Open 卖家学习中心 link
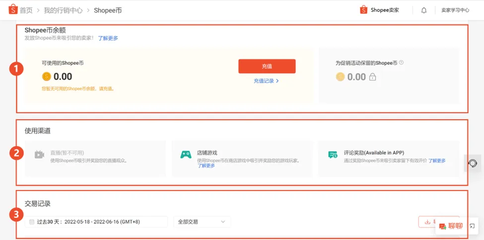The image size is (484, 240). 455,10
